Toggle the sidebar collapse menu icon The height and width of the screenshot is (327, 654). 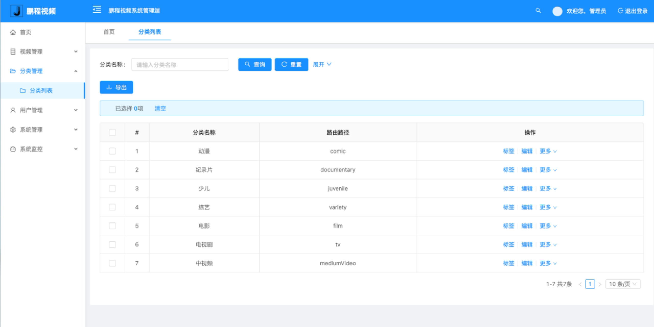pos(97,10)
